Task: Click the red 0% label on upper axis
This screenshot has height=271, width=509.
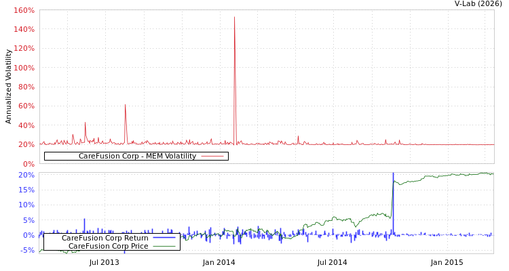Action: (x=28, y=164)
